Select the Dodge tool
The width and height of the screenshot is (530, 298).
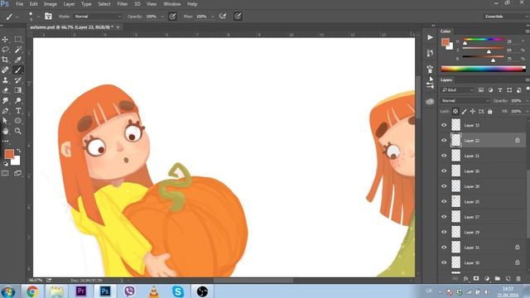(x=18, y=101)
